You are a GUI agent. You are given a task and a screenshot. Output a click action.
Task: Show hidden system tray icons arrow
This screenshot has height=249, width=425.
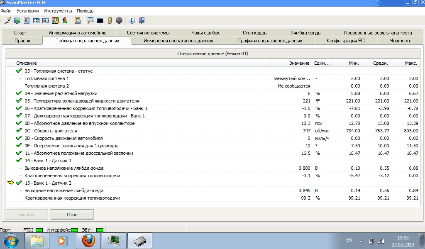[x=361, y=241]
